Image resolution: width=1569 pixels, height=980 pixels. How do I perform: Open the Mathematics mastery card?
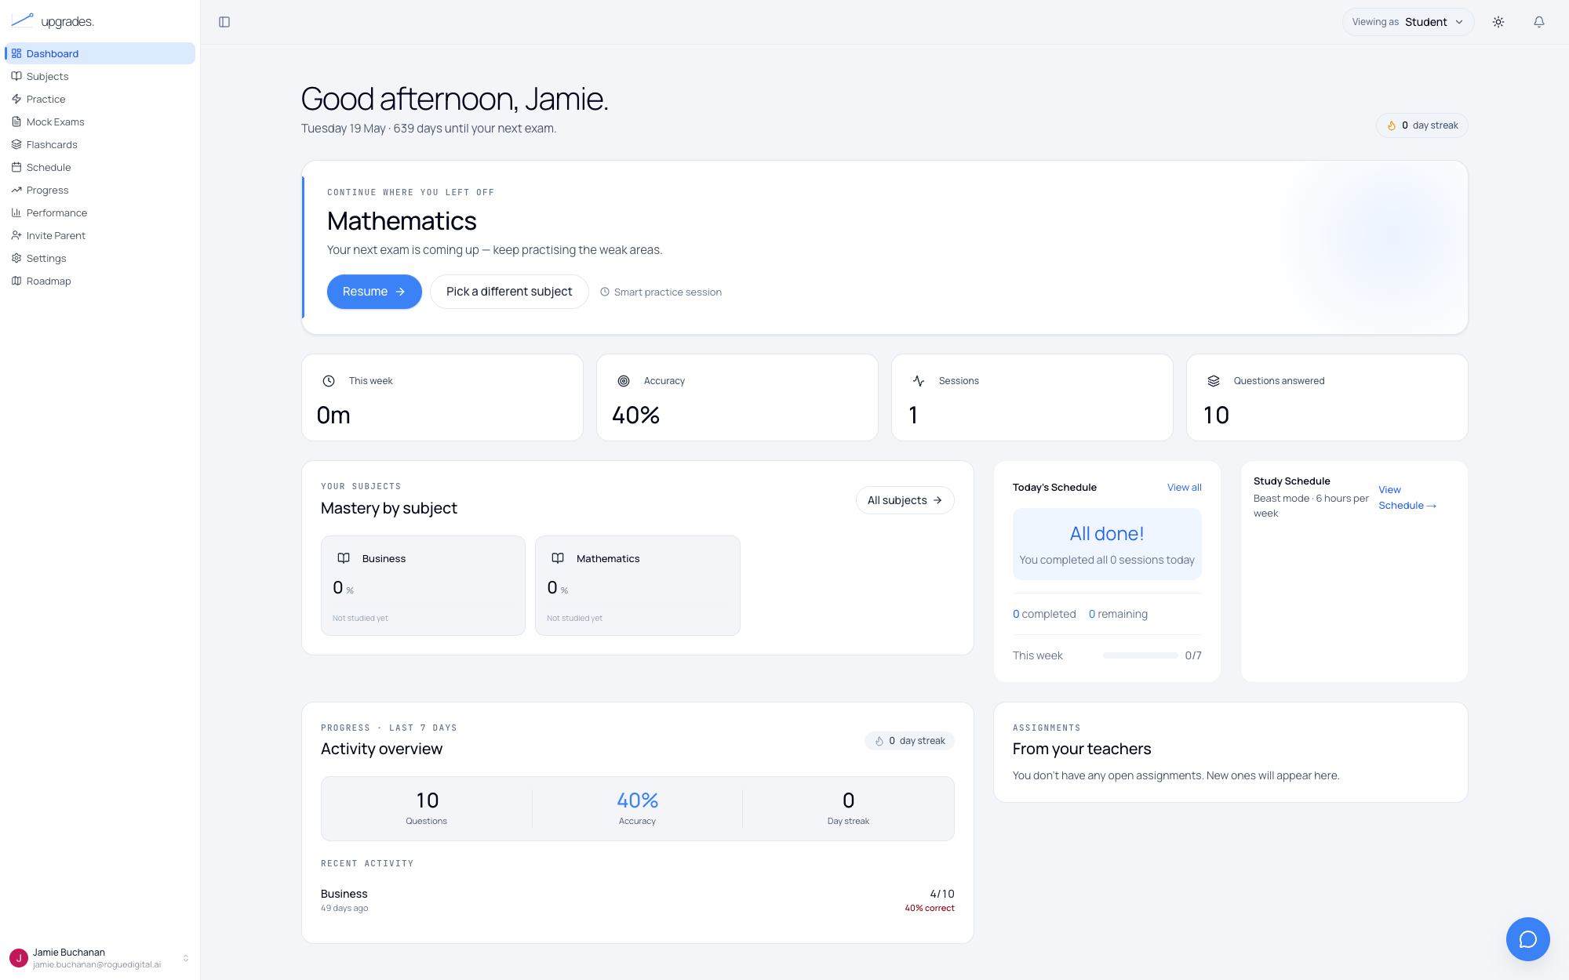[x=637, y=586]
